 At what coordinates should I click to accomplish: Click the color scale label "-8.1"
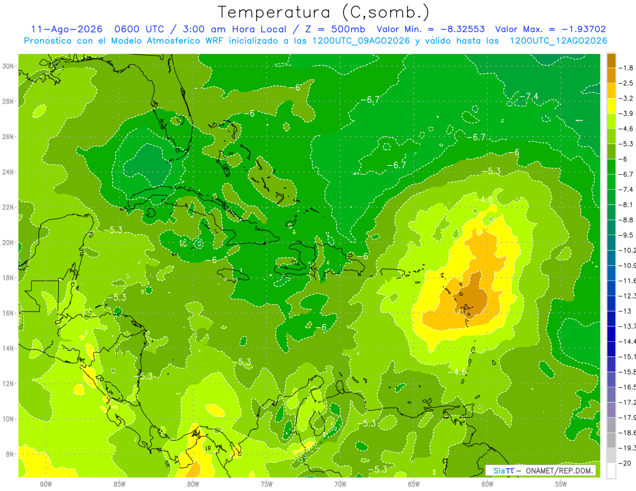(x=627, y=204)
